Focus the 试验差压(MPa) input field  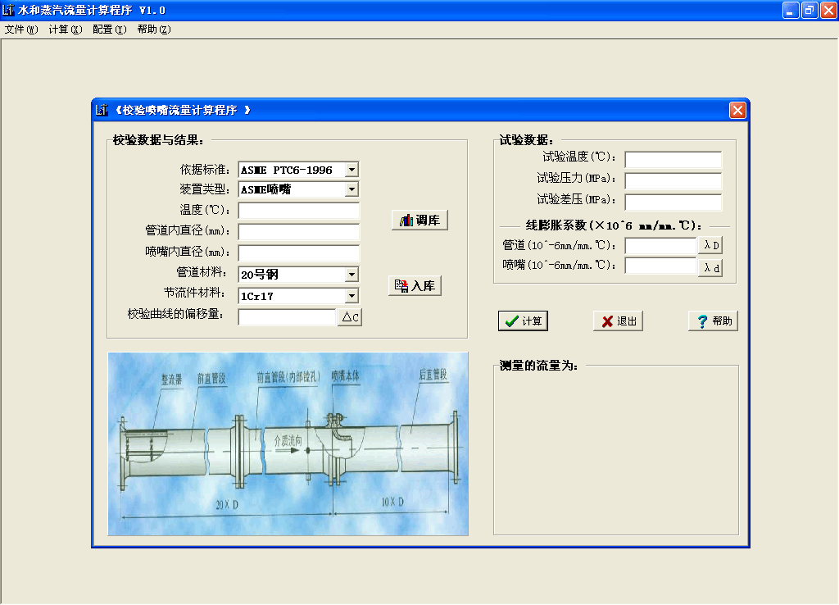point(673,202)
